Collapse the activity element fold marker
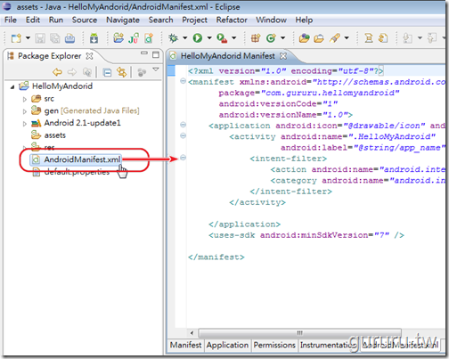Image resolution: width=449 pixels, height=359 pixels. pos(183,135)
